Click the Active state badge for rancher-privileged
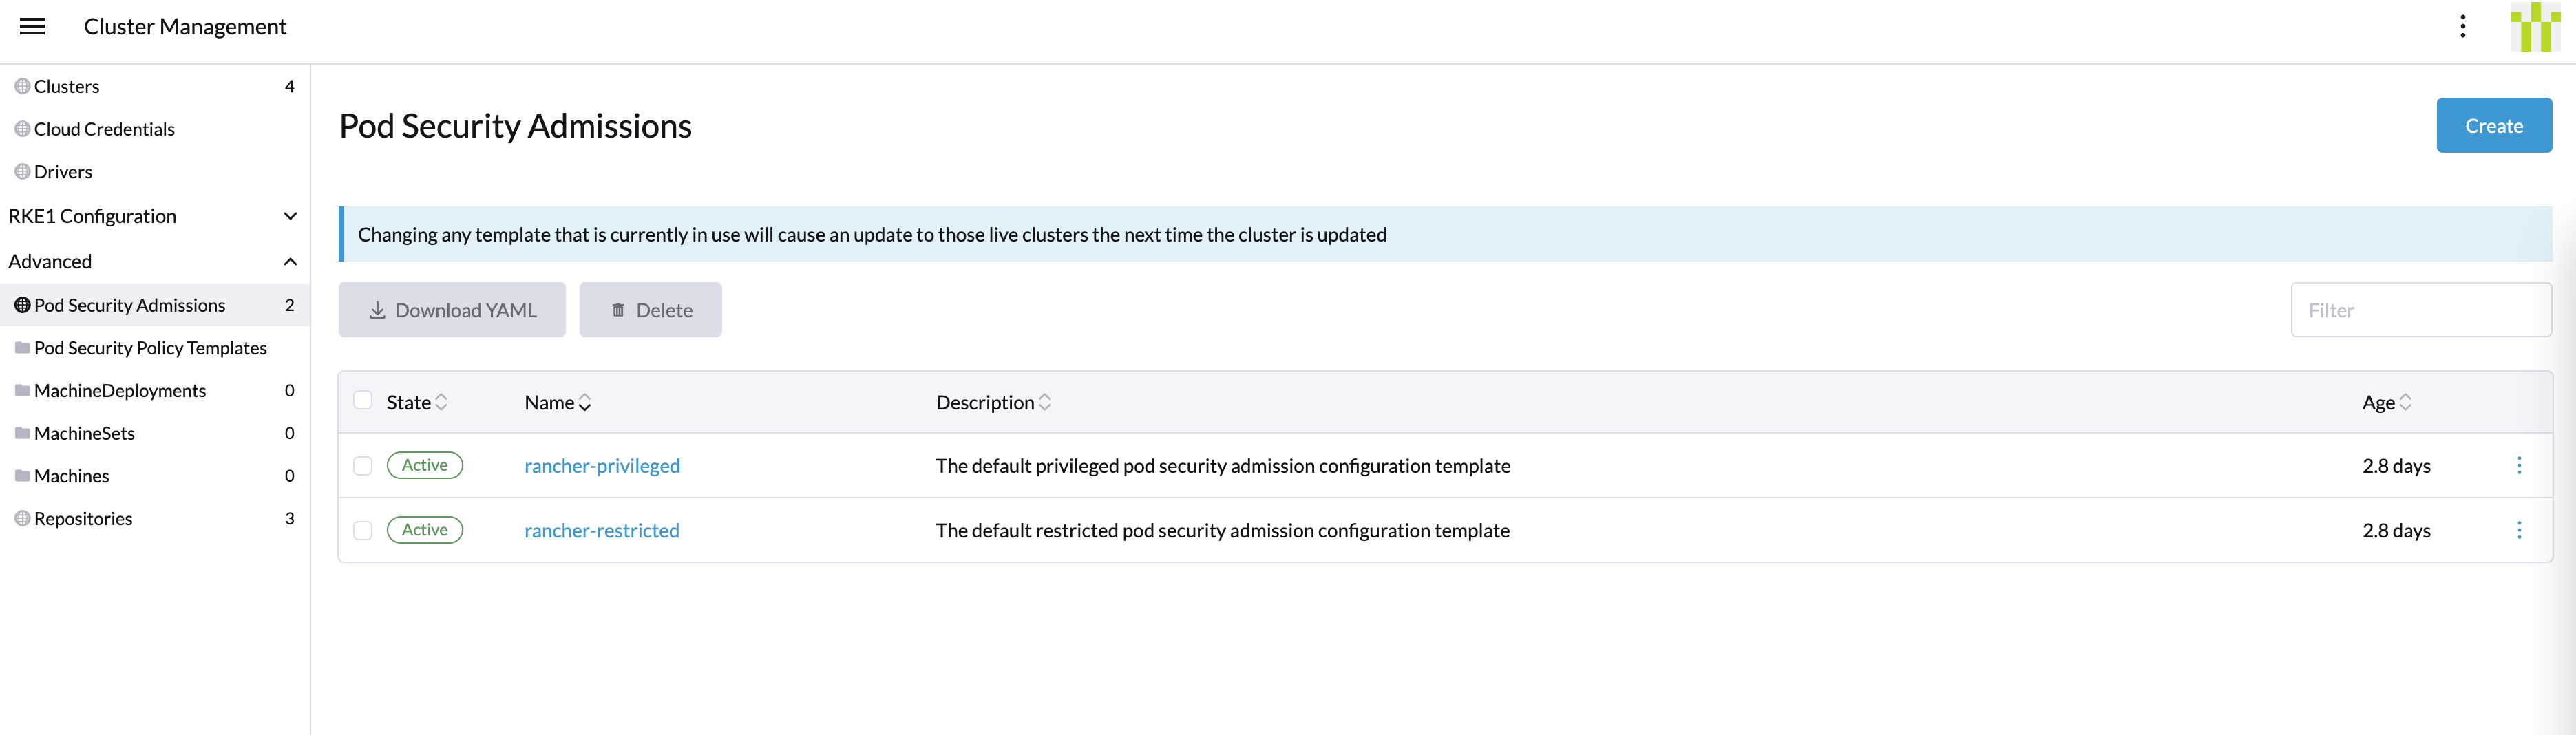The height and width of the screenshot is (735, 2576). (424, 465)
